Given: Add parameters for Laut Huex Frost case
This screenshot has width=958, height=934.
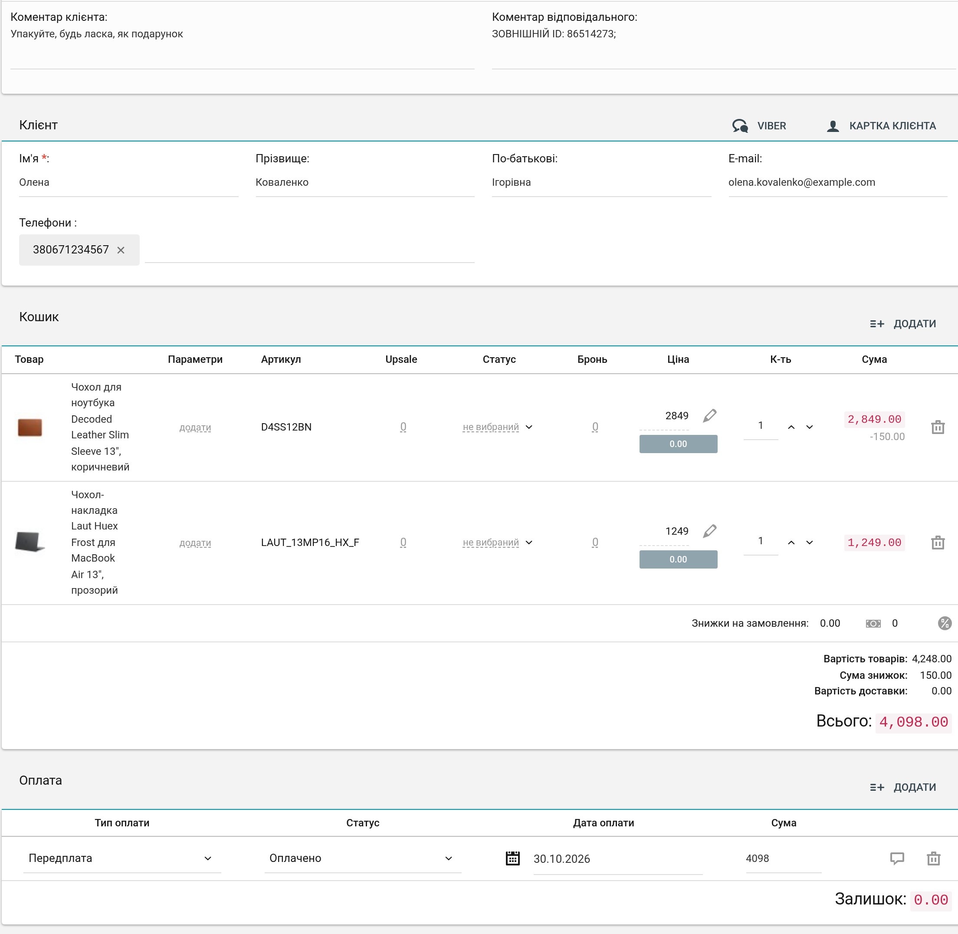Looking at the screenshot, I should tap(195, 543).
